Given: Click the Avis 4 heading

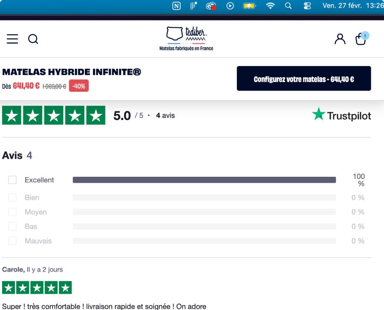Looking at the screenshot, I should tap(17, 155).
